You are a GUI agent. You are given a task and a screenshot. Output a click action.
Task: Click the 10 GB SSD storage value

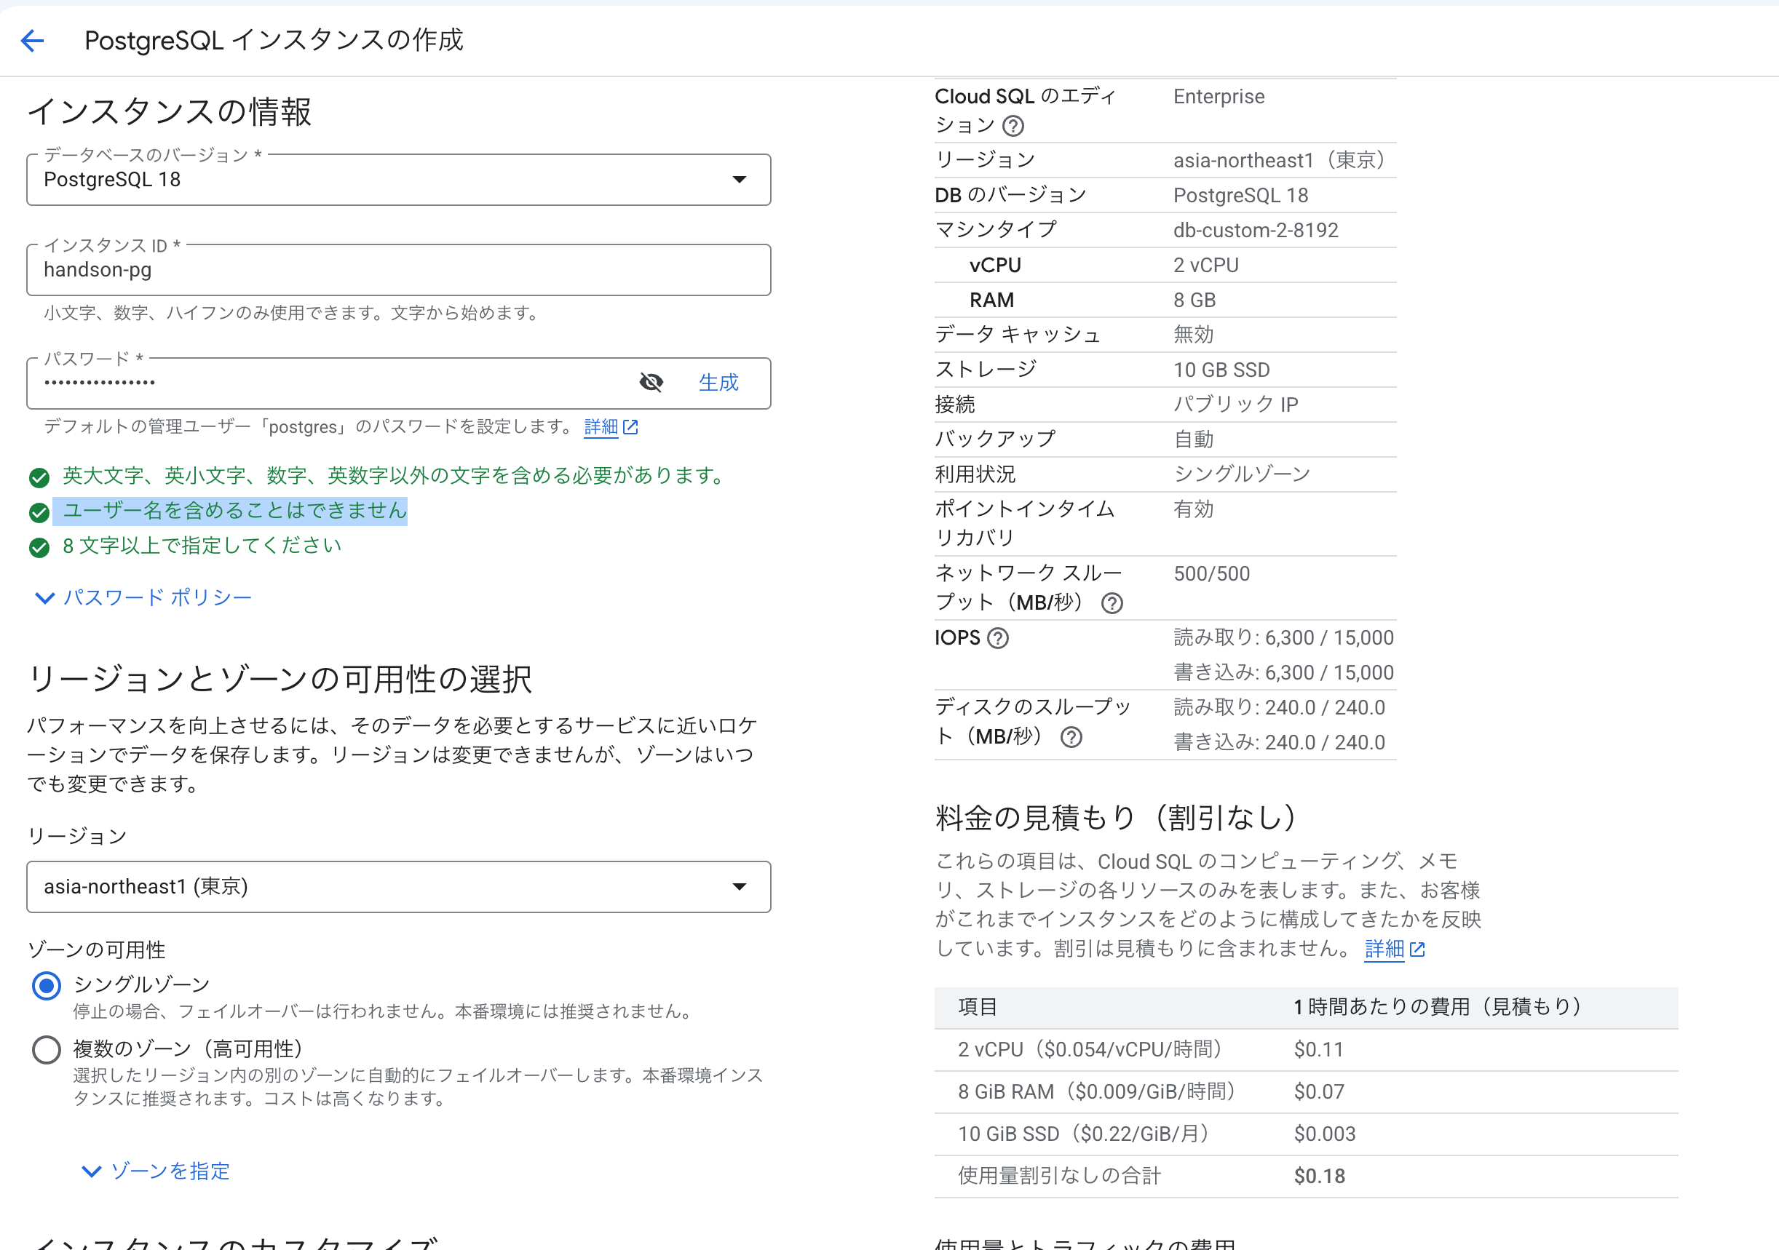pyautogui.click(x=1221, y=370)
